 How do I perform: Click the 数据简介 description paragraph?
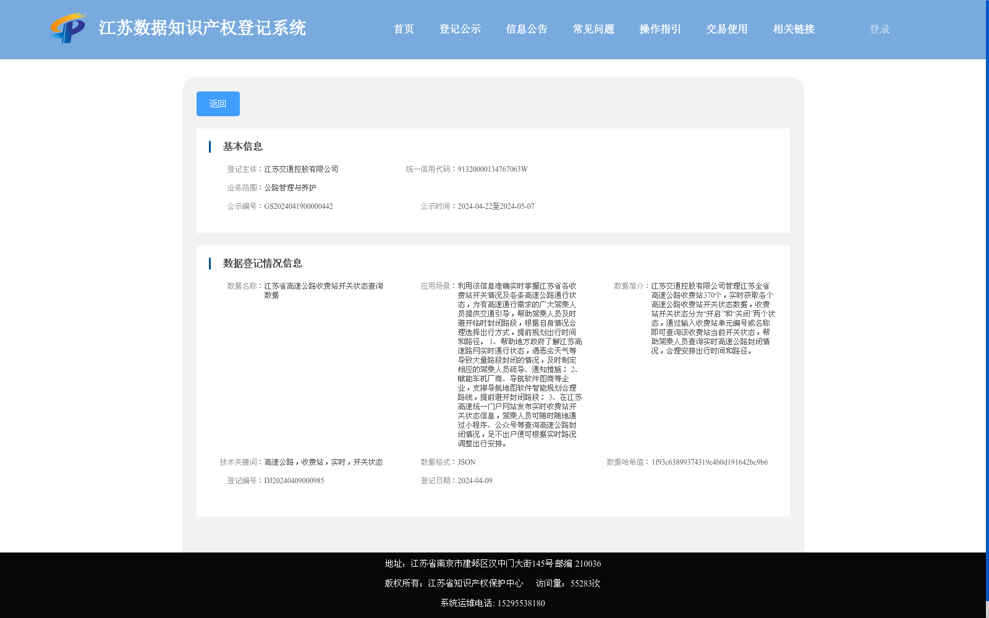713,318
